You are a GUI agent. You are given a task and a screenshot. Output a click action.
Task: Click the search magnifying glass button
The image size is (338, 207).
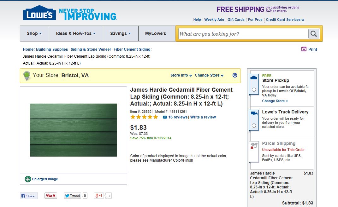point(313,34)
